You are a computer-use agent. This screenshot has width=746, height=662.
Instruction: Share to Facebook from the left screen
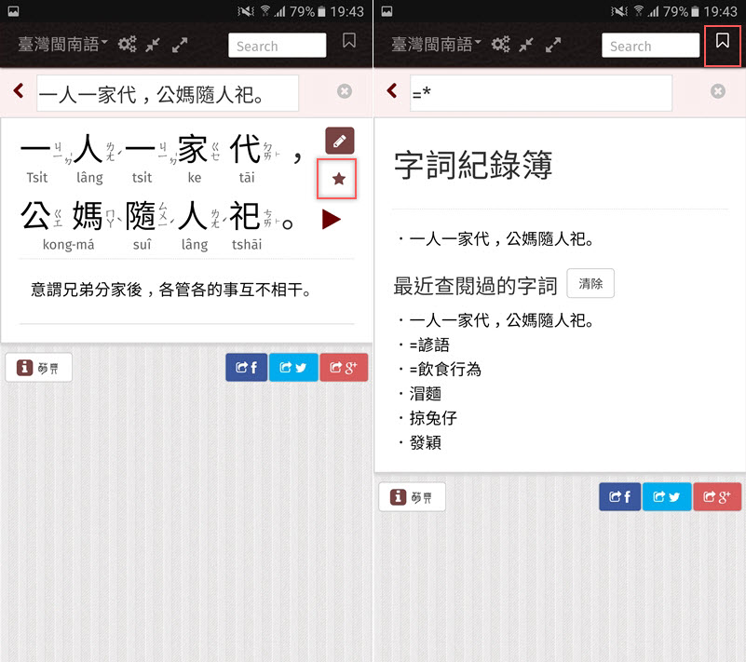247,368
